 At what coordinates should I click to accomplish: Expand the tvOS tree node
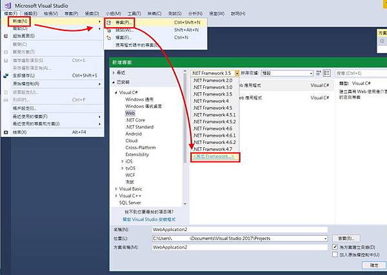coord(122,168)
